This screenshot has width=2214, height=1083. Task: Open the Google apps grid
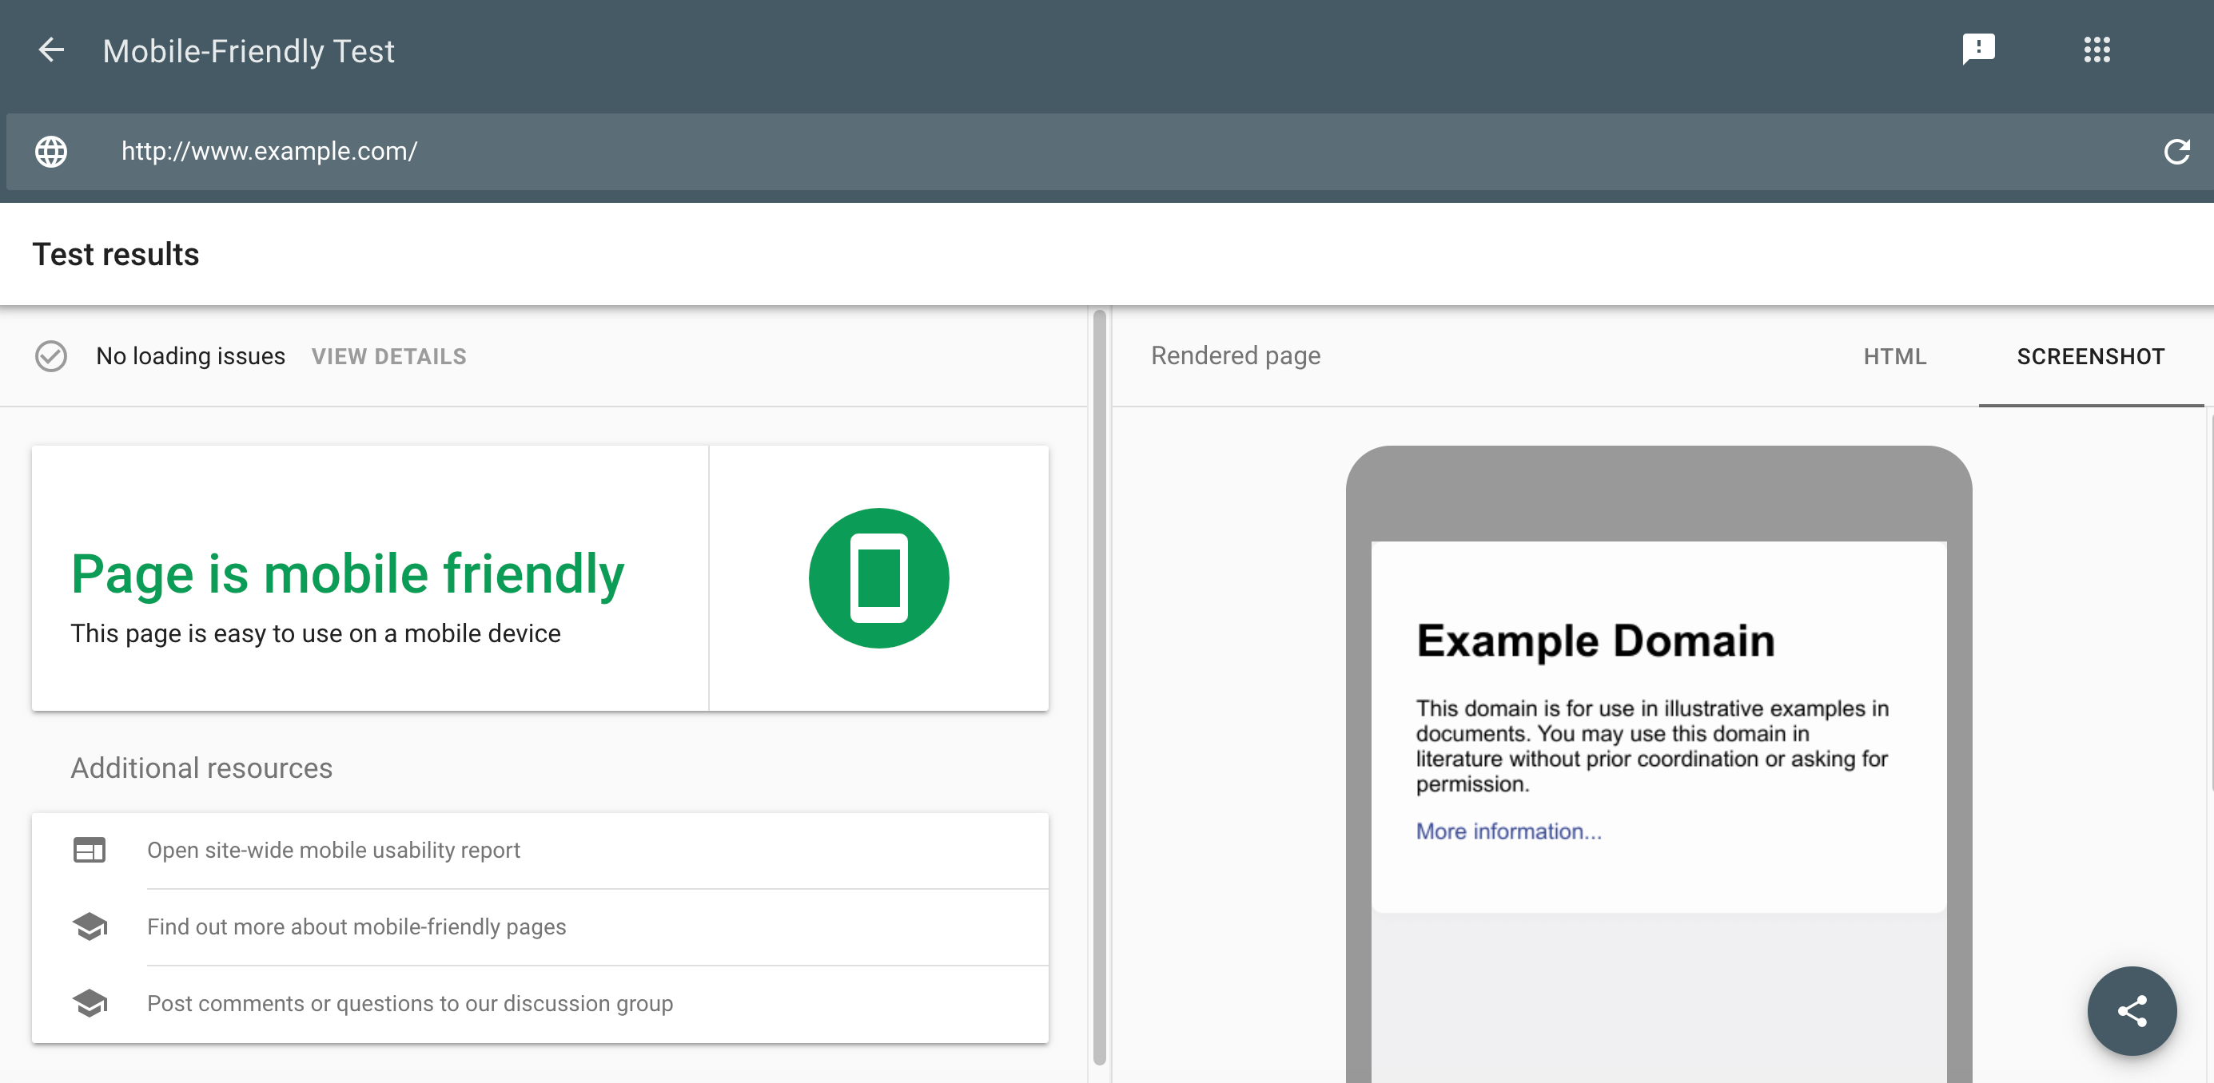click(2097, 50)
